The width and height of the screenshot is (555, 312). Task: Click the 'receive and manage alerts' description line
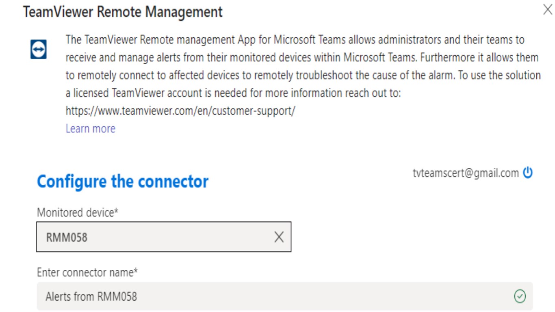[302, 58]
